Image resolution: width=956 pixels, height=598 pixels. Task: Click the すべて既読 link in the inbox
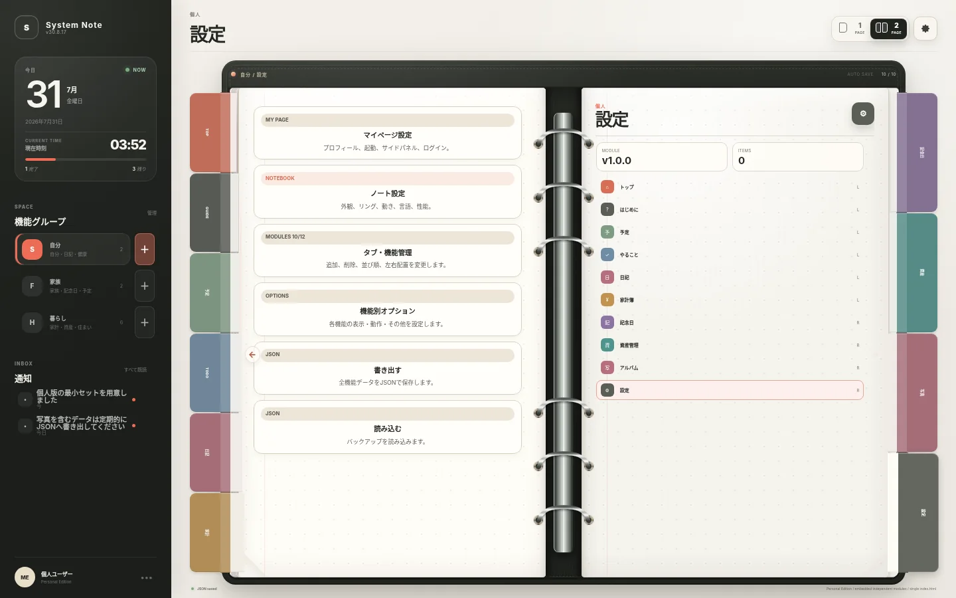click(x=135, y=370)
